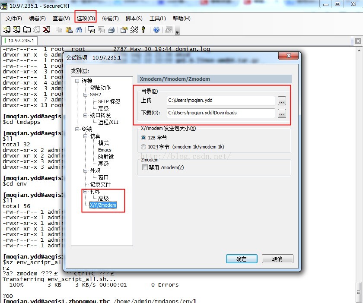This screenshot has height=303, width=363.
Task: Open the 帮助(H) menu
Action: (182, 18)
